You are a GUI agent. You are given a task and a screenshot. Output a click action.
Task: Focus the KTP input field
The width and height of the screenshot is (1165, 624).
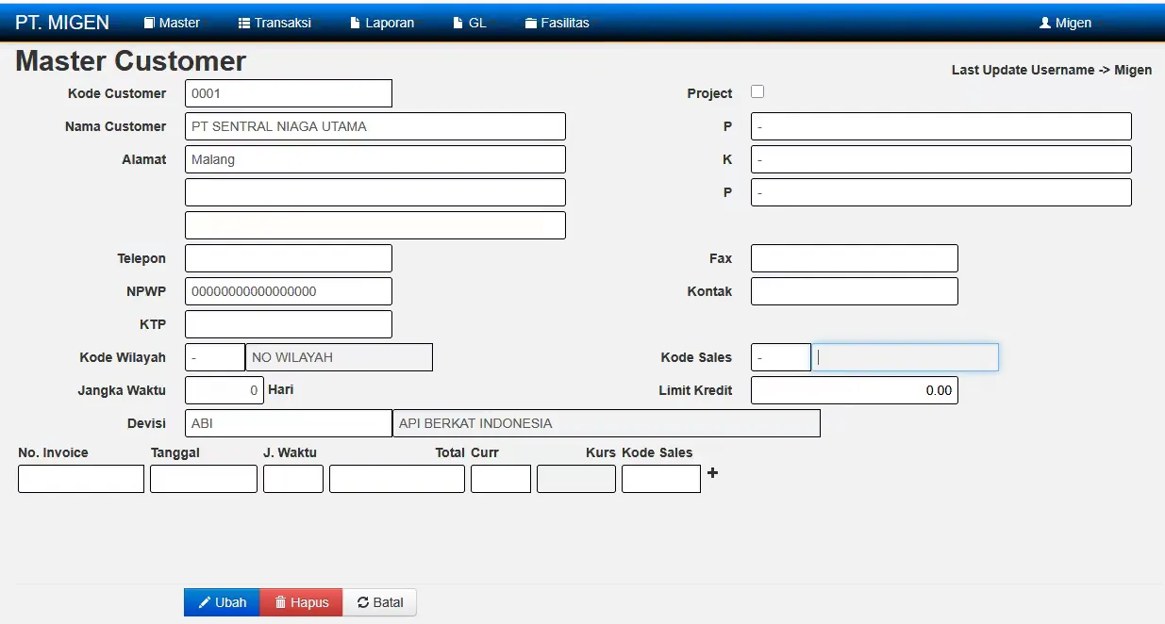click(x=289, y=324)
